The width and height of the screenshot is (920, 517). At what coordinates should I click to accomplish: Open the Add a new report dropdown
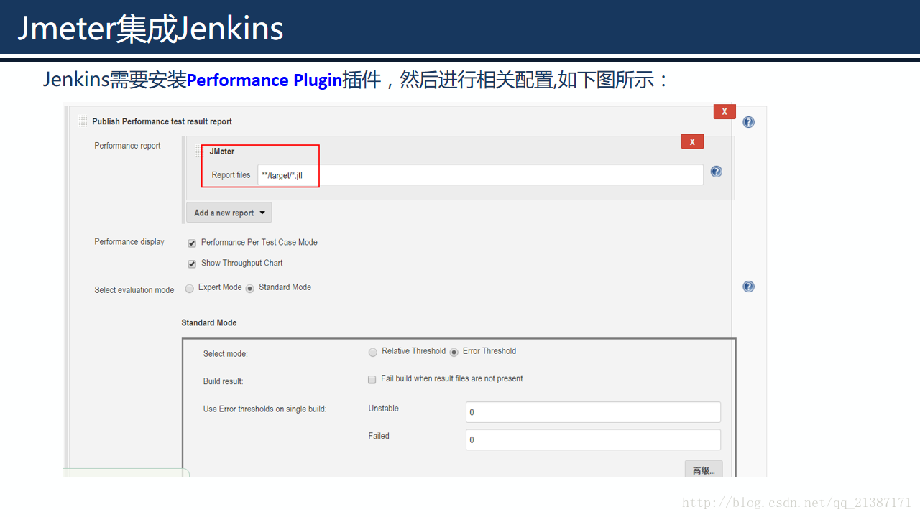[x=229, y=213]
